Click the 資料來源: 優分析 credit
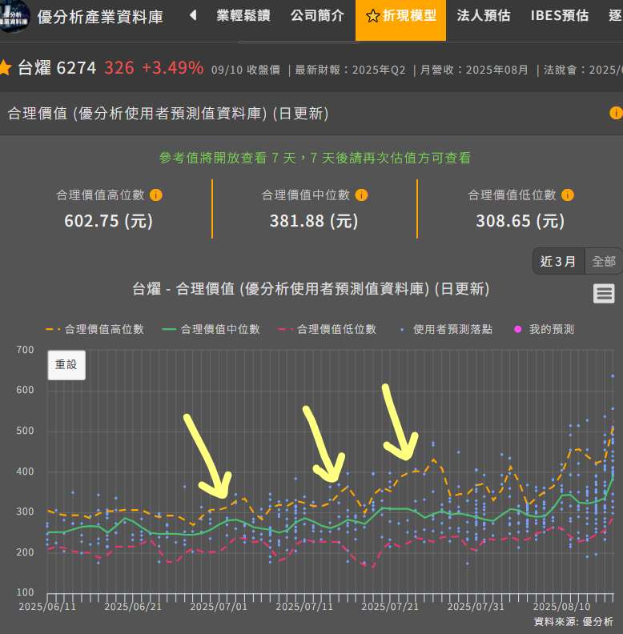Viewport: 623px width, 634px height. coord(573,621)
